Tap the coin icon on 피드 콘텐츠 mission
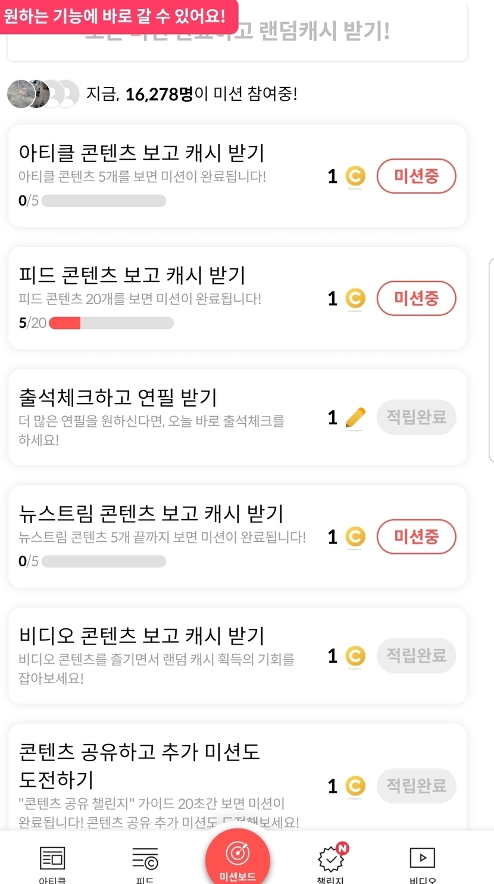 click(355, 299)
